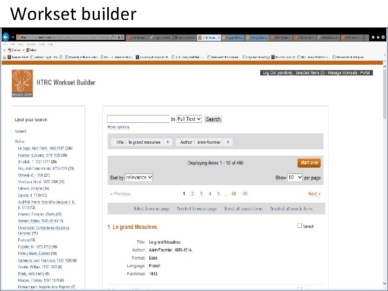Open the browser favorites star icon
The image size is (388, 291).
point(378,37)
